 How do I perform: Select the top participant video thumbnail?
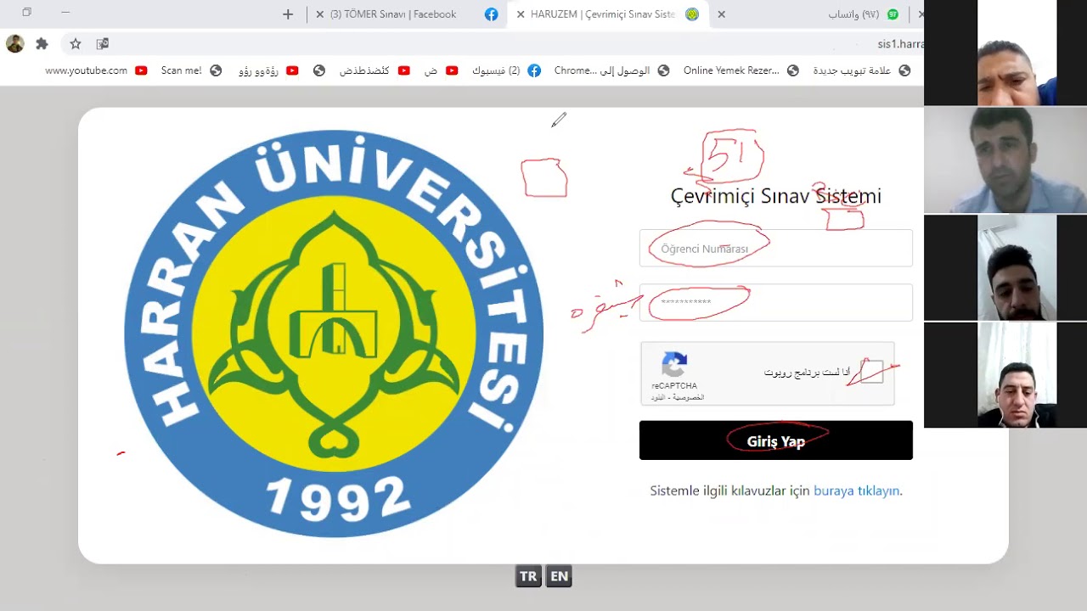1005,53
